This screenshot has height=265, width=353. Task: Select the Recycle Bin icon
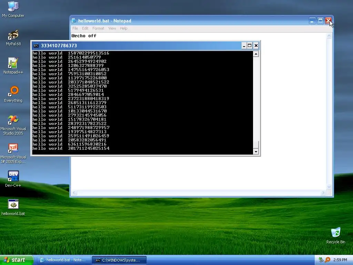pyautogui.click(x=336, y=236)
